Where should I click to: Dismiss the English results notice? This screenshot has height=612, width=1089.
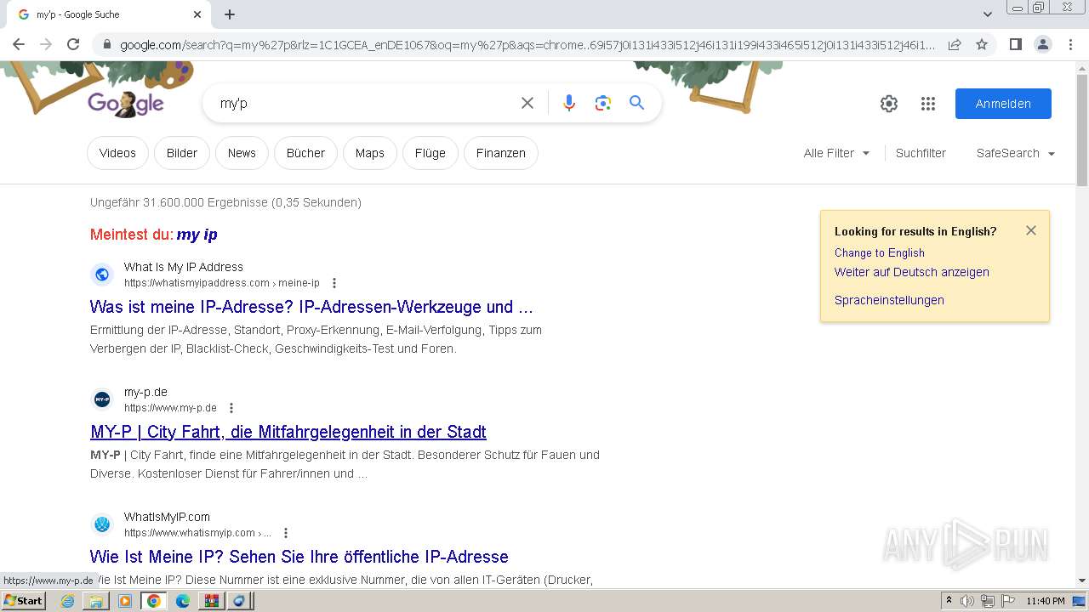pos(1031,230)
